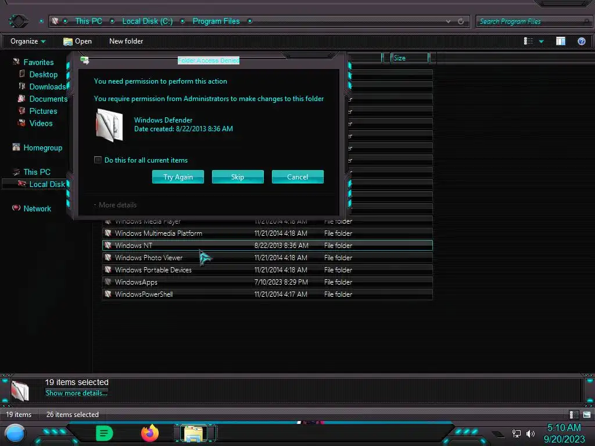Viewport: 595px width, 446px height.
Task: Select the Windows Photo Viewer folder
Action: [x=267, y=257]
